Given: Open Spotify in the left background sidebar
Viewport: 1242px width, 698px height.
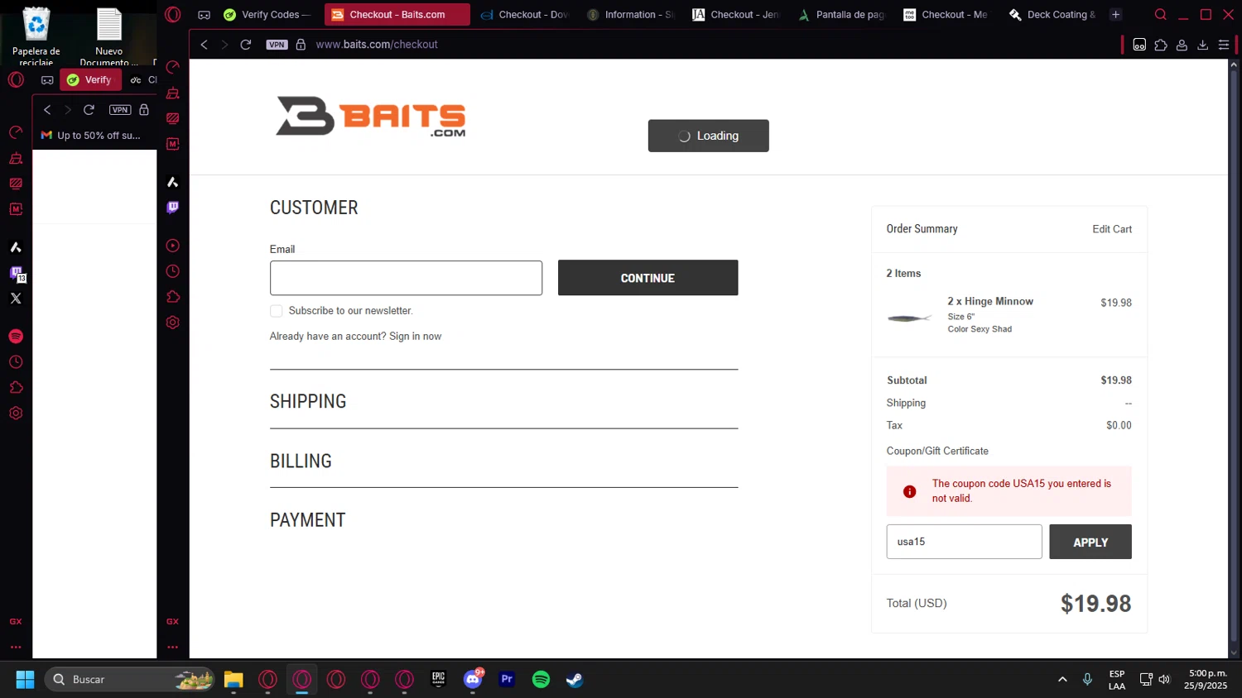Looking at the screenshot, I should 16,337.
